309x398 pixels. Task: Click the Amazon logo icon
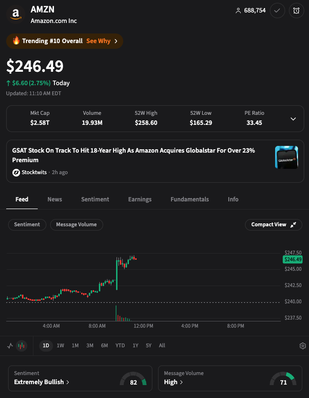pos(16,14)
